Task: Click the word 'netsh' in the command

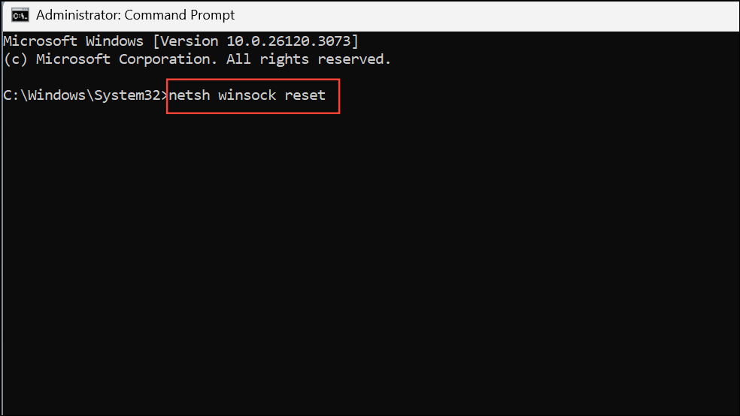Action: click(x=190, y=95)
